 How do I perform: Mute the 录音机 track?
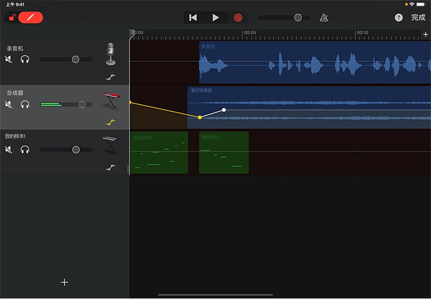8,59
